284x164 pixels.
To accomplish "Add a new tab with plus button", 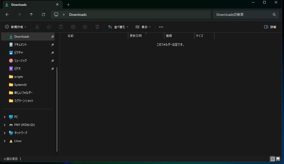I will coord(69,5).
